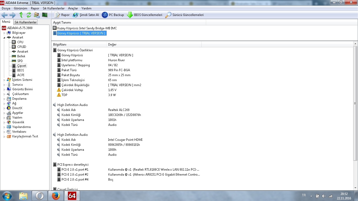This screenshot has width=358, height=201.
Task: Open the Rapor menu in the menu bar
Action: pos(35,8)
